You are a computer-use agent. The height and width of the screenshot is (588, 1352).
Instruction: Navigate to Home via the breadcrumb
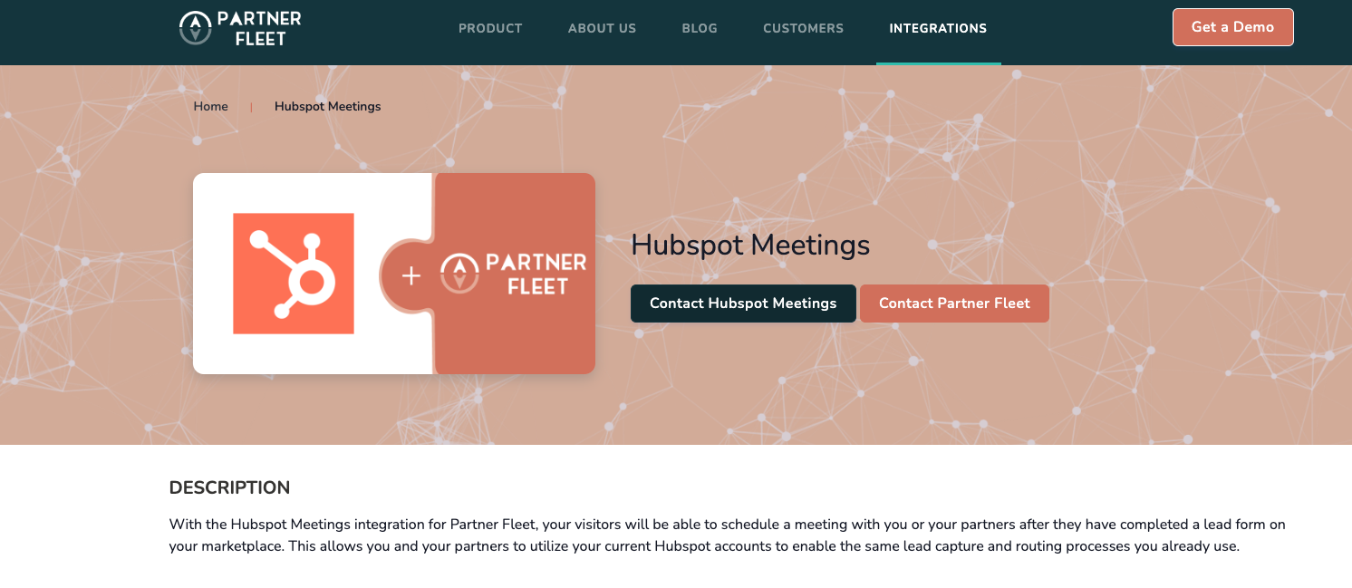pos(210,107)
